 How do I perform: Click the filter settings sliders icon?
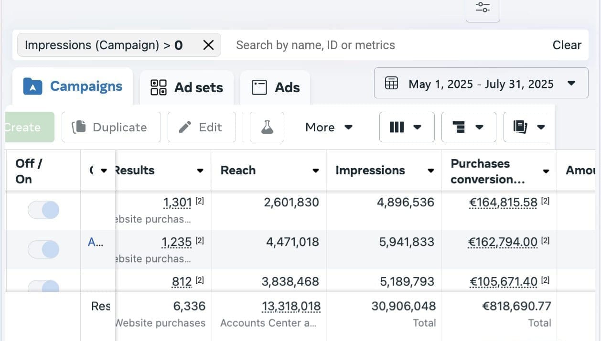483,8
